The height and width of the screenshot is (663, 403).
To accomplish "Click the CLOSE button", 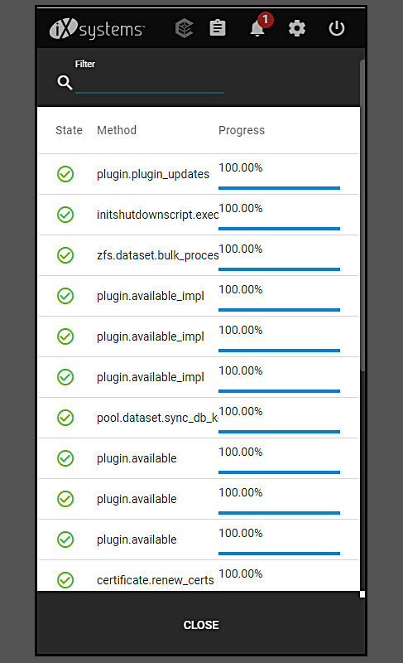I will point(201,625).
